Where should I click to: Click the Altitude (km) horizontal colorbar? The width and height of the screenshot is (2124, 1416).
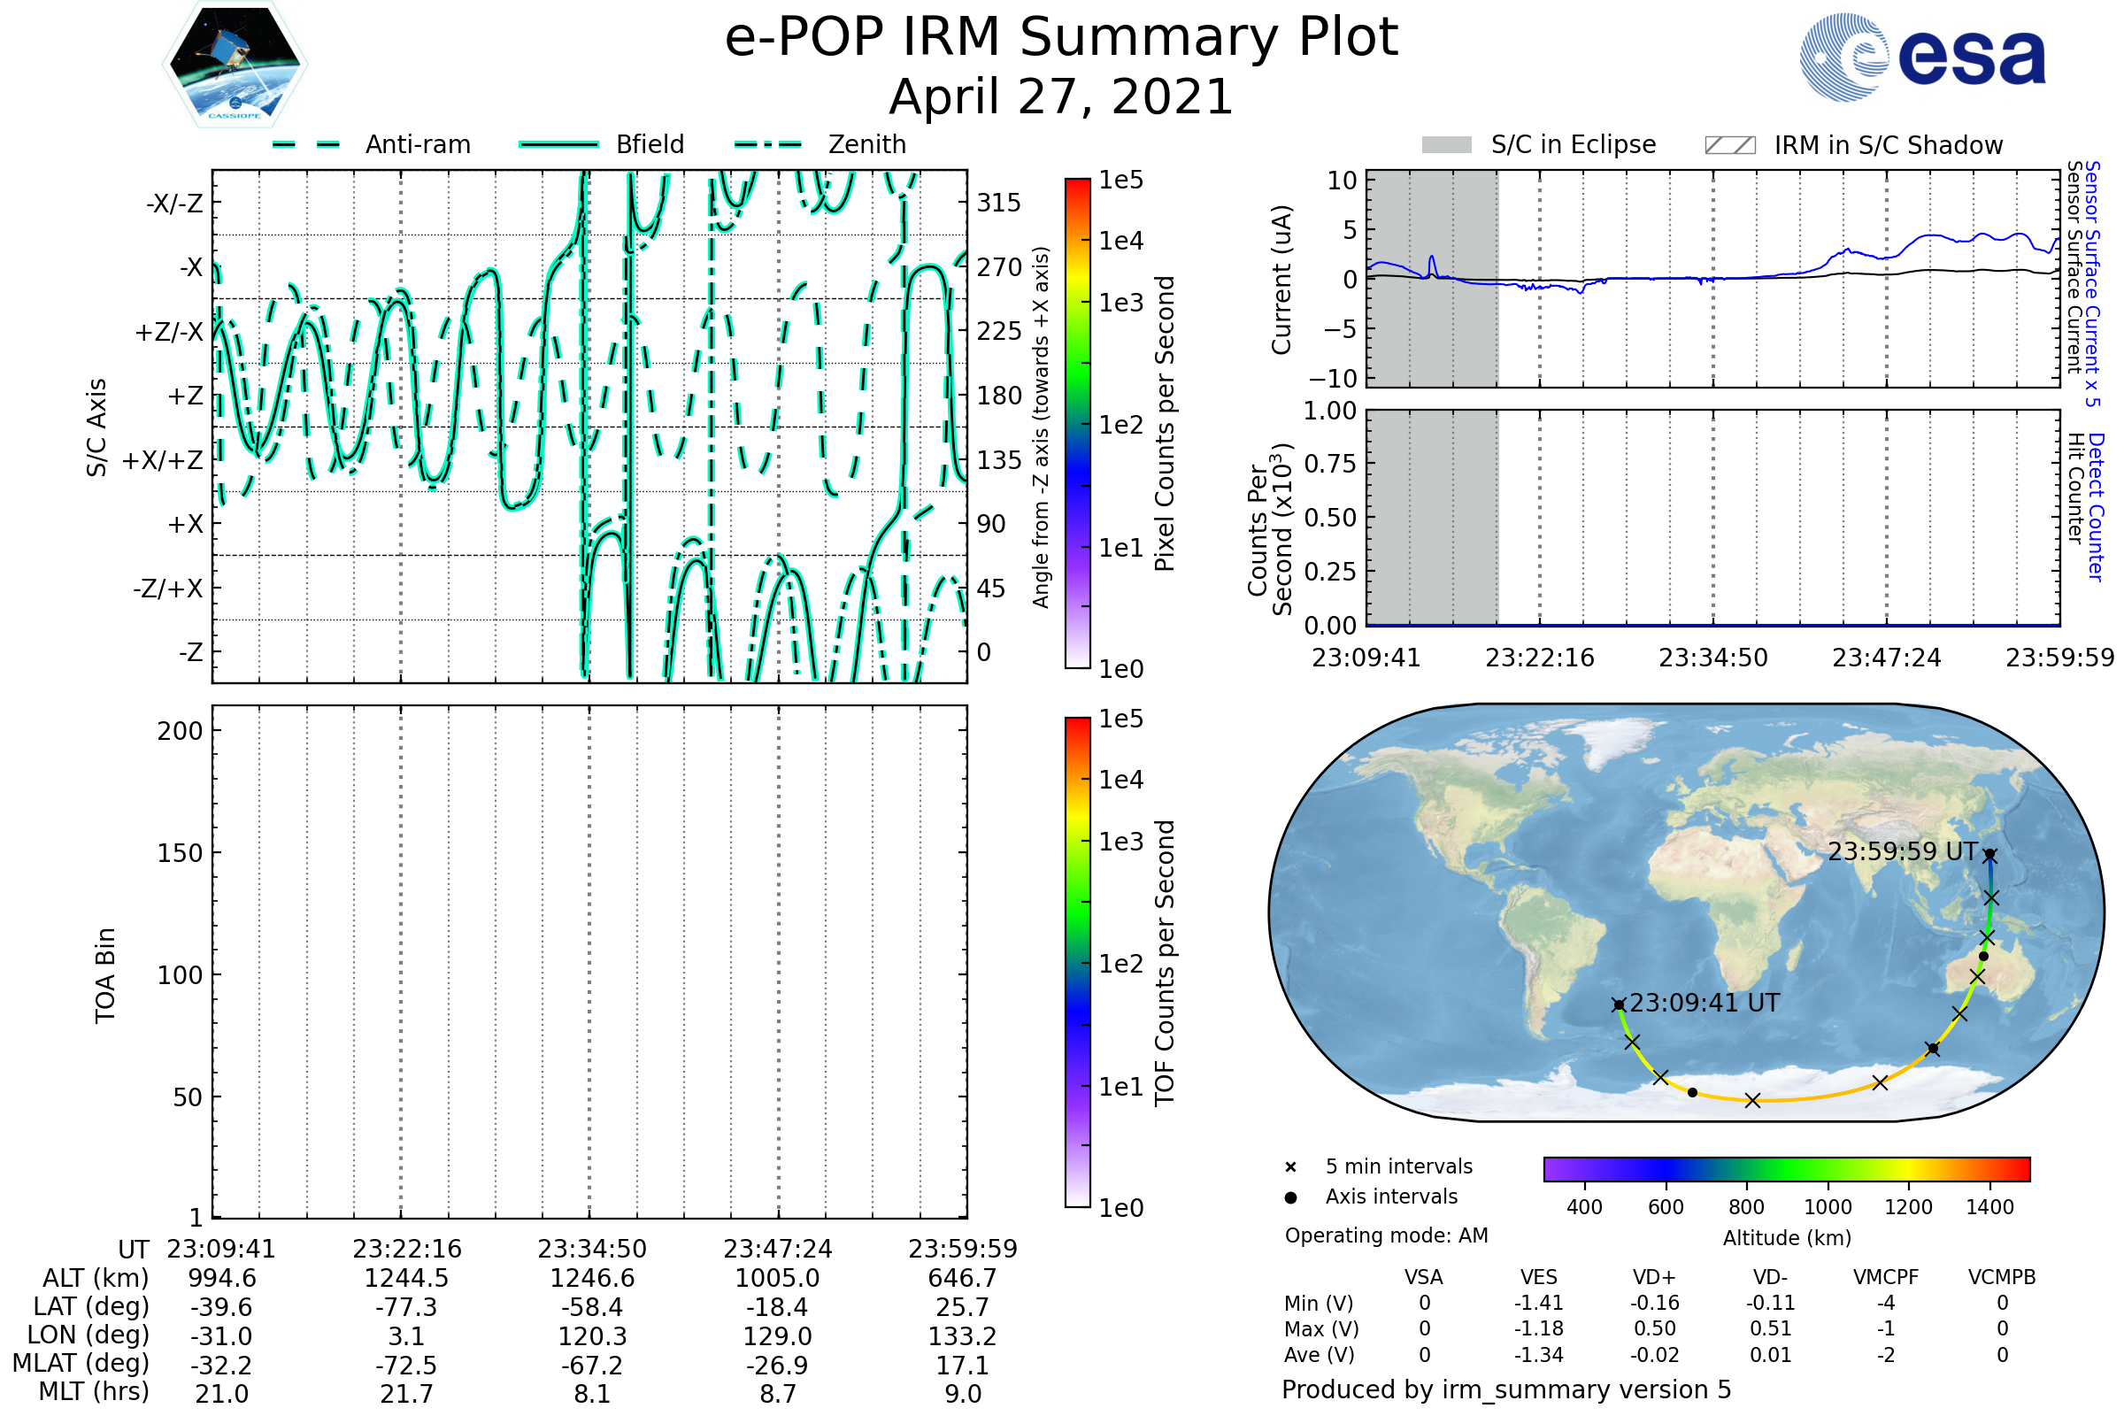pyautogui.click(x=1786, y=1168)
